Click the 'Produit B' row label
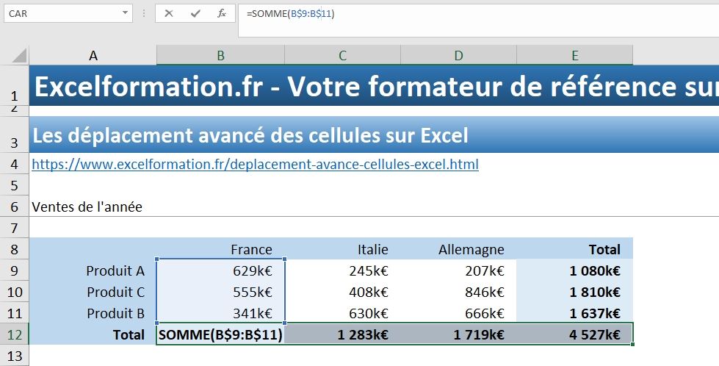Image resolution: width=719 pixels, height=366 pixels. (115, 313)
